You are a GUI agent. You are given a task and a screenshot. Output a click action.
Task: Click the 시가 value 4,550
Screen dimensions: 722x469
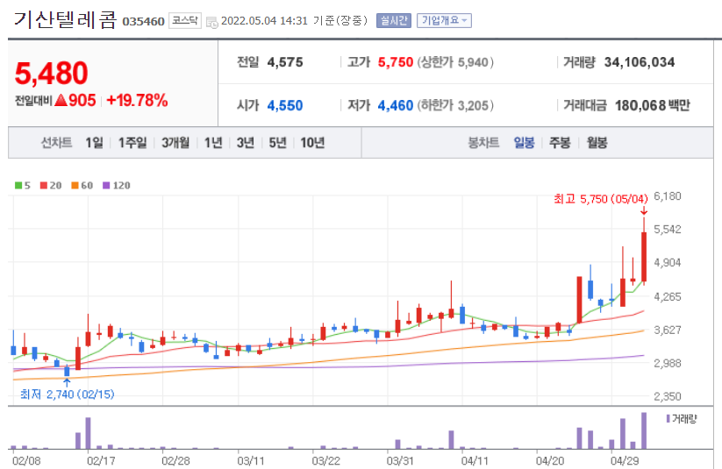pos(285,105)
